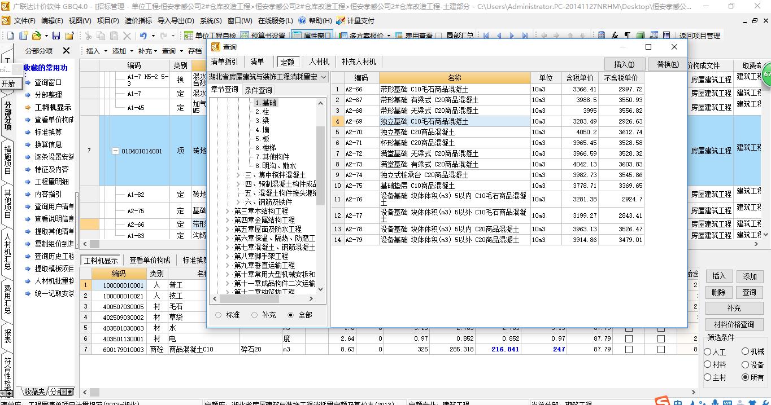The image size is (771, 405).
Task: Switch to 条件查询 tab
Action: click(x=258, y=90)
